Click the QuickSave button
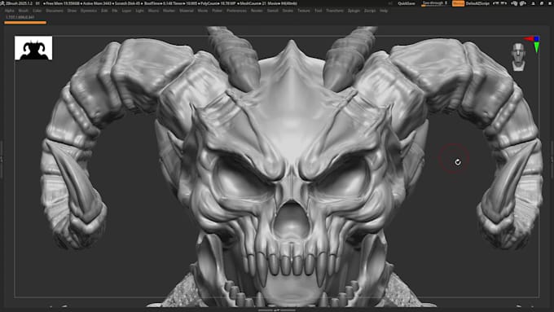Screen dimensions: 554x312 click(x=407, y=3)
